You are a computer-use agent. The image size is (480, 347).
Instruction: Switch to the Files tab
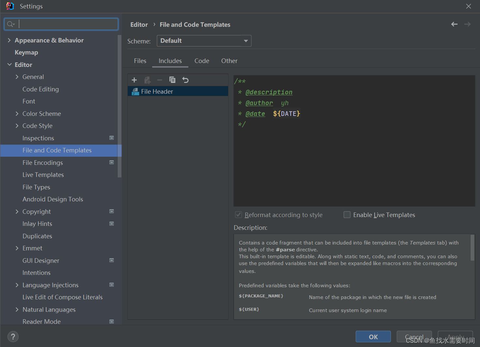point(140,61)
